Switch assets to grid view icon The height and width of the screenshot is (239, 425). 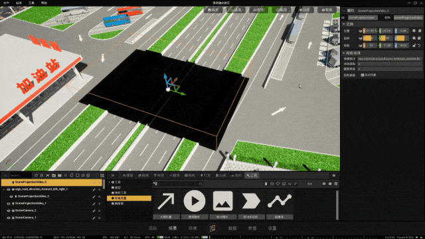tap(324, 184)
